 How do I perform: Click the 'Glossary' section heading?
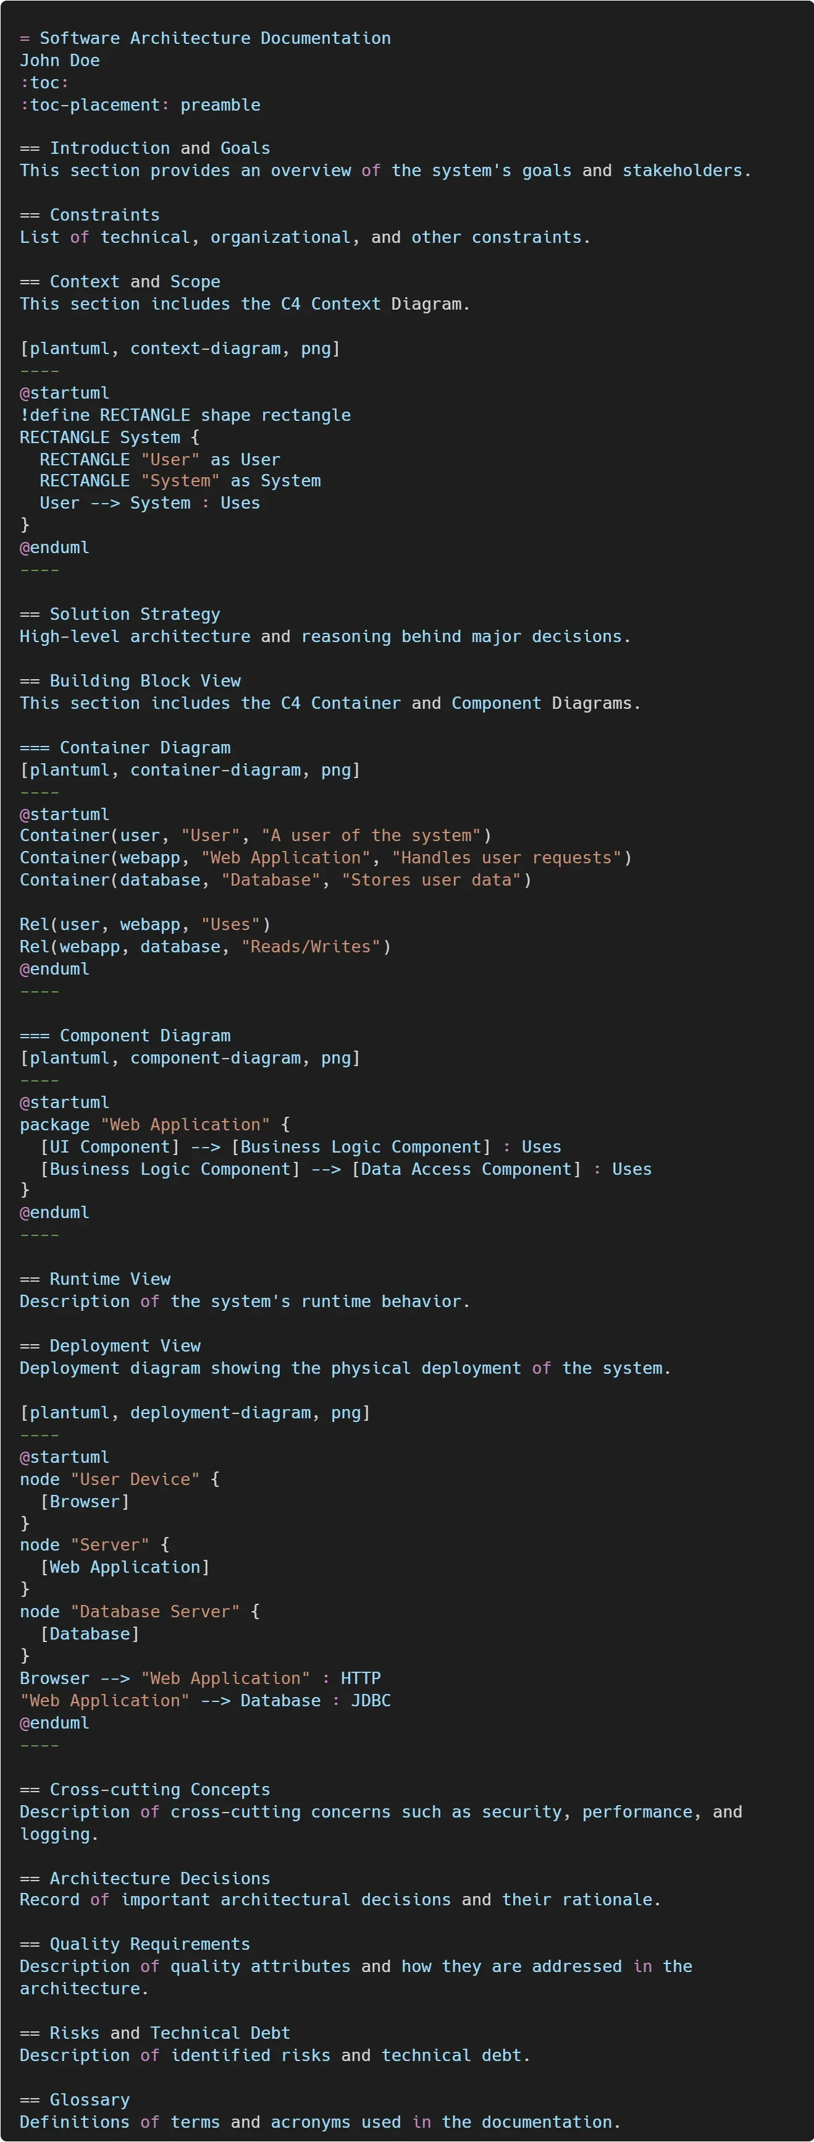(x=90, y=2099)
